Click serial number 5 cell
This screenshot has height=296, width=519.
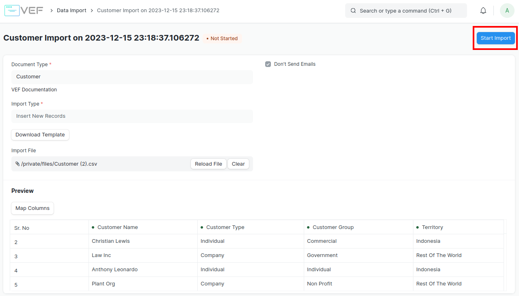pyautogui.click(x=49, y=284)
